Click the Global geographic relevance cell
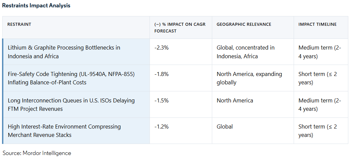This screenshot has width=352, height=159. (225, 127)
